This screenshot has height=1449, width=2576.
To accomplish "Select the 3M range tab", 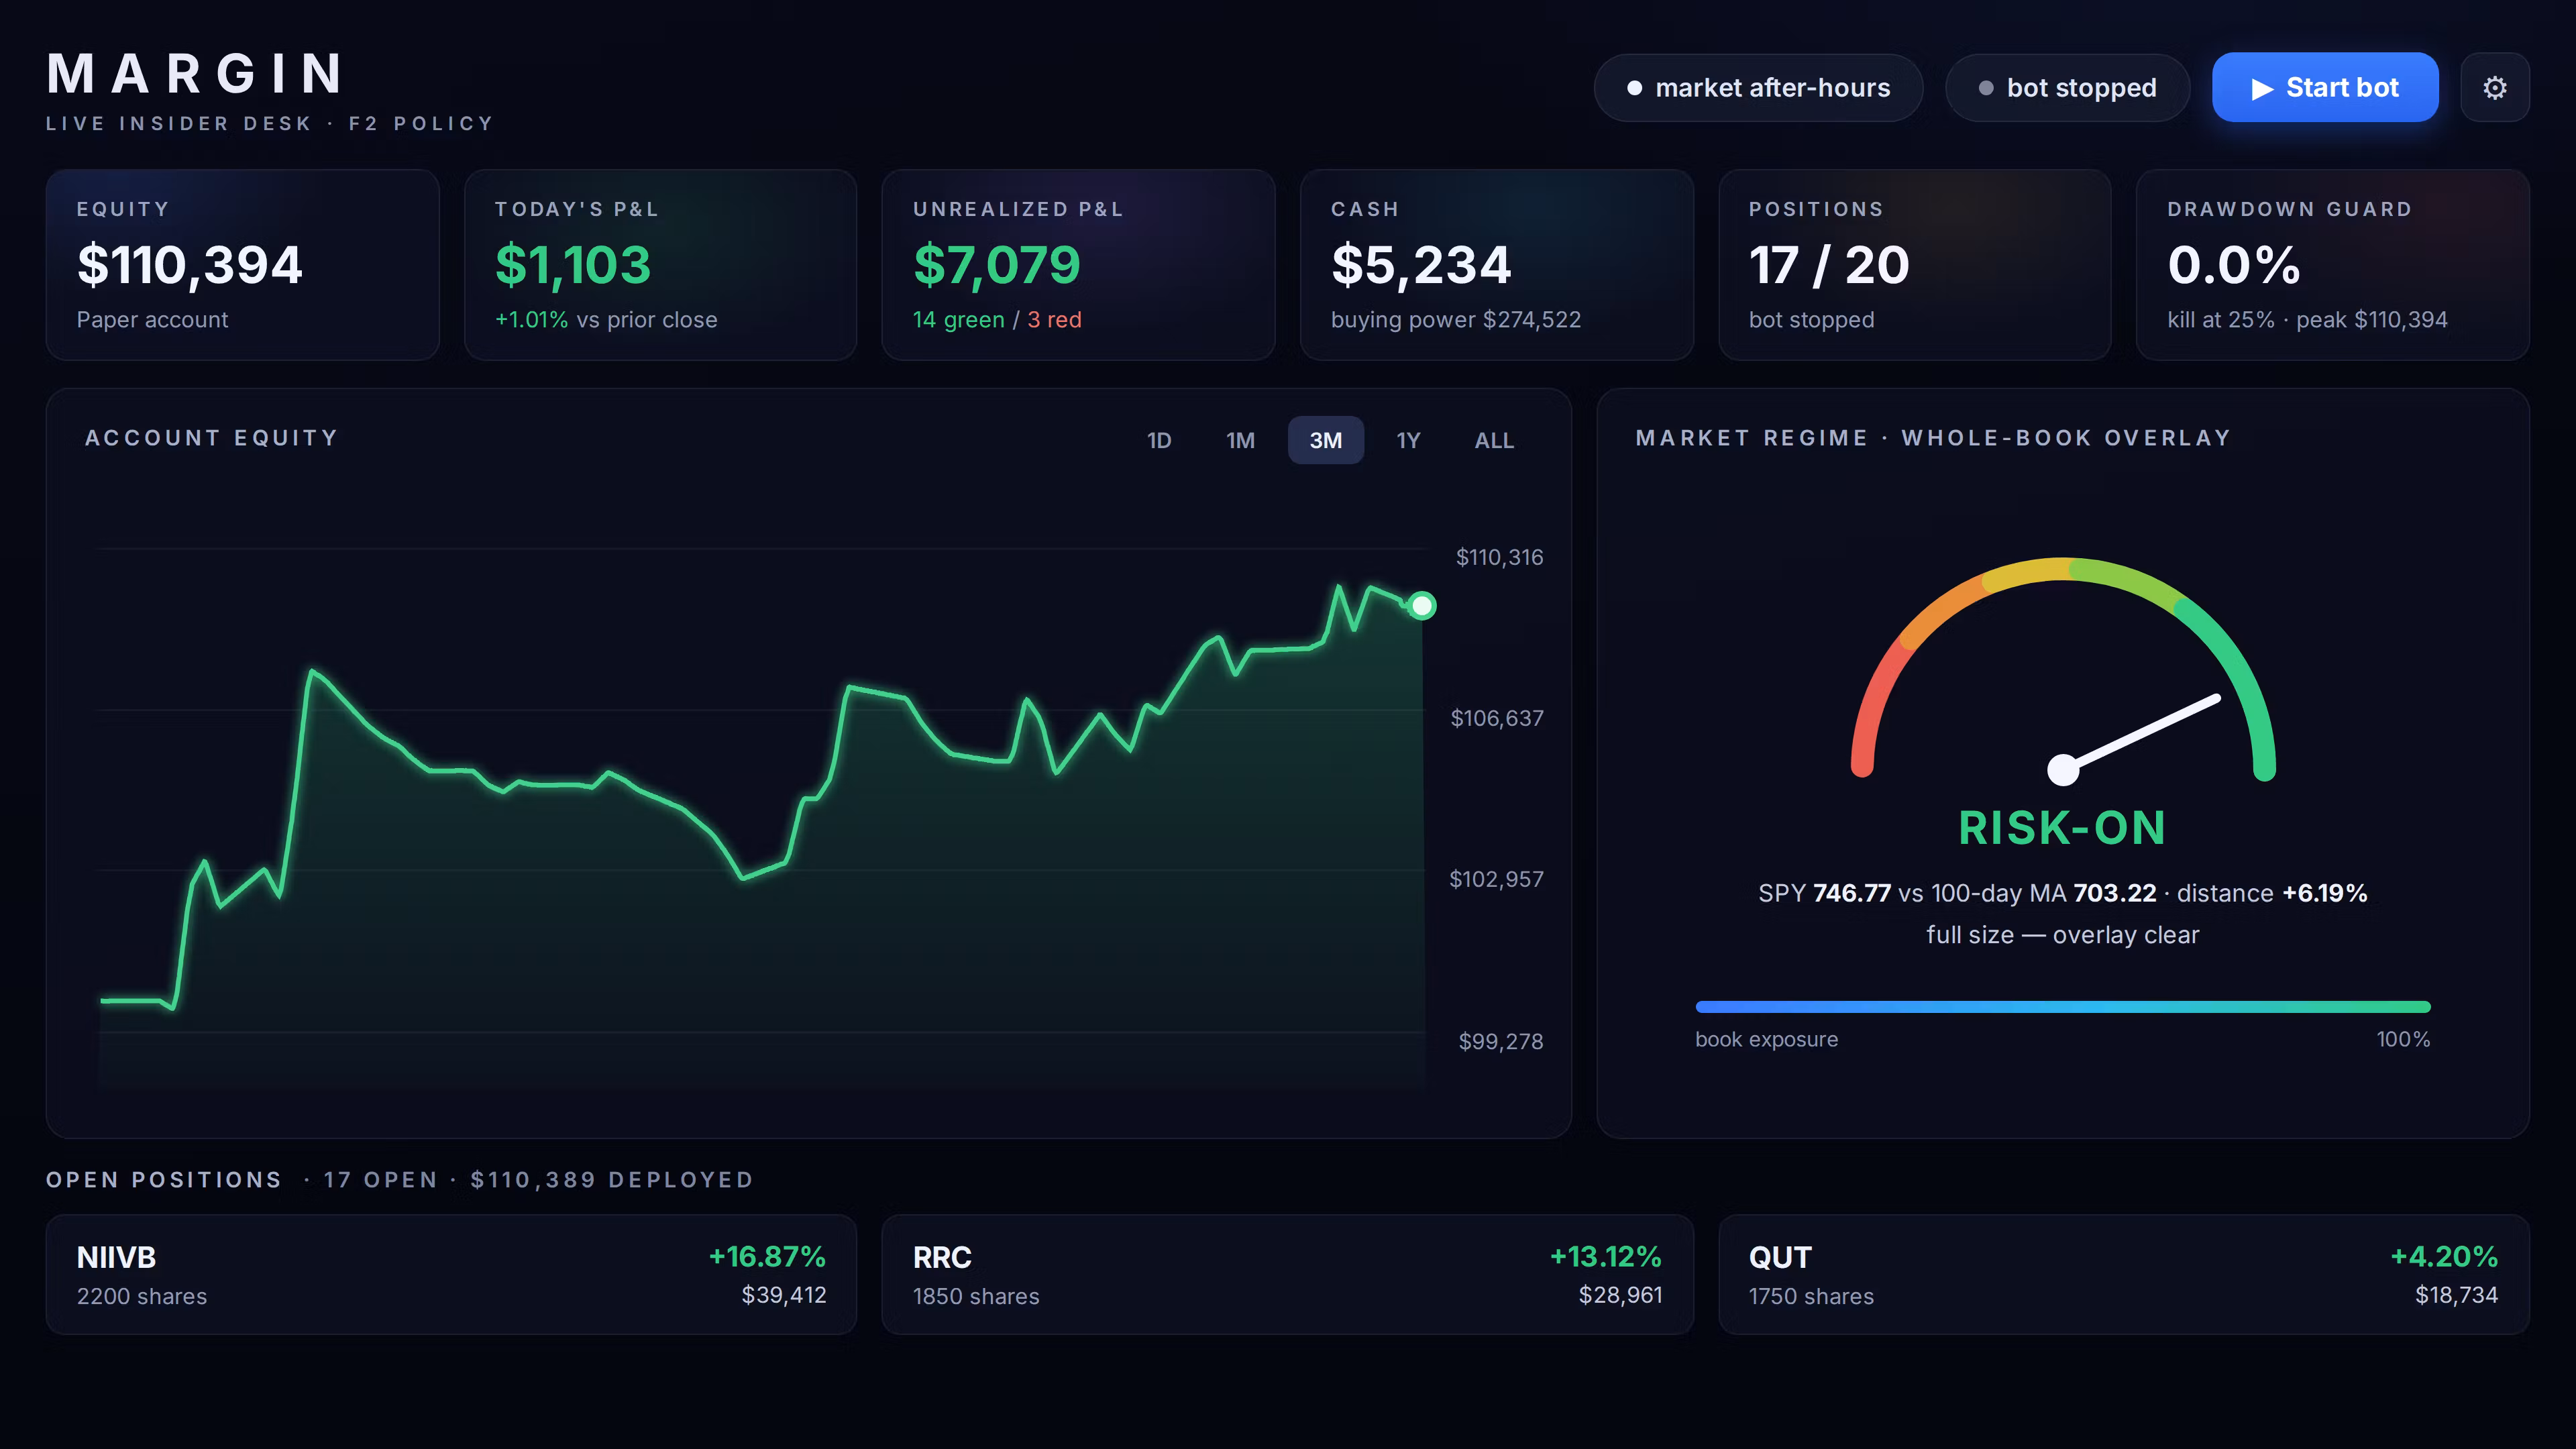I will [1326, 440].
